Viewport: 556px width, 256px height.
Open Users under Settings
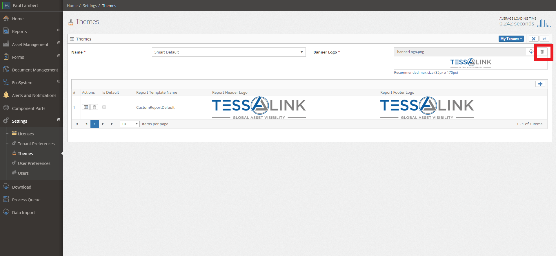coord(23,173)
